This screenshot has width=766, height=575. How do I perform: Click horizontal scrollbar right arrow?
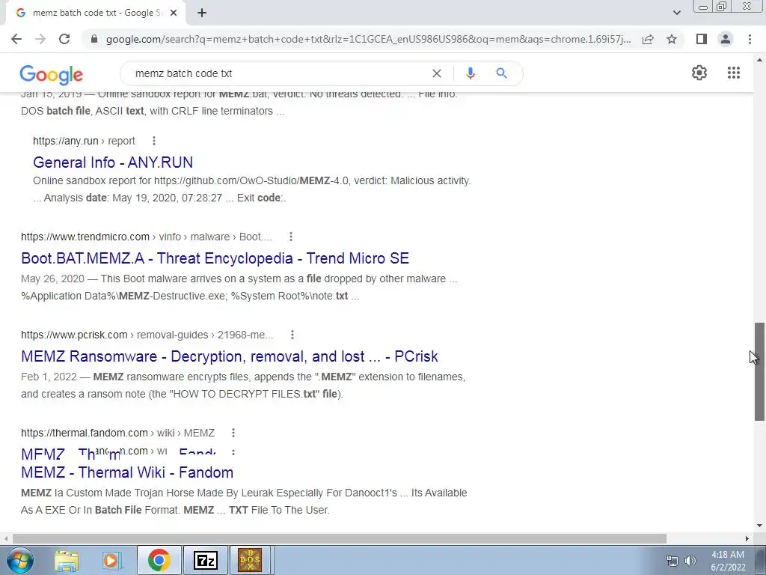tap(747, 538)
